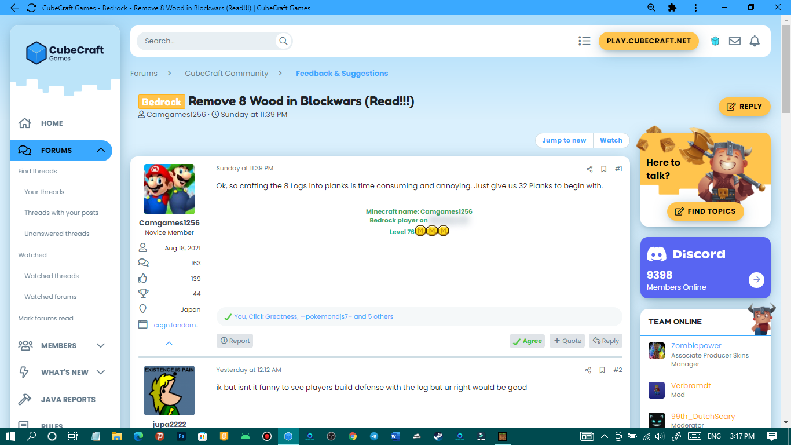Open Forums breadcrumb
791x445 pixels.
tap(144, 74)
